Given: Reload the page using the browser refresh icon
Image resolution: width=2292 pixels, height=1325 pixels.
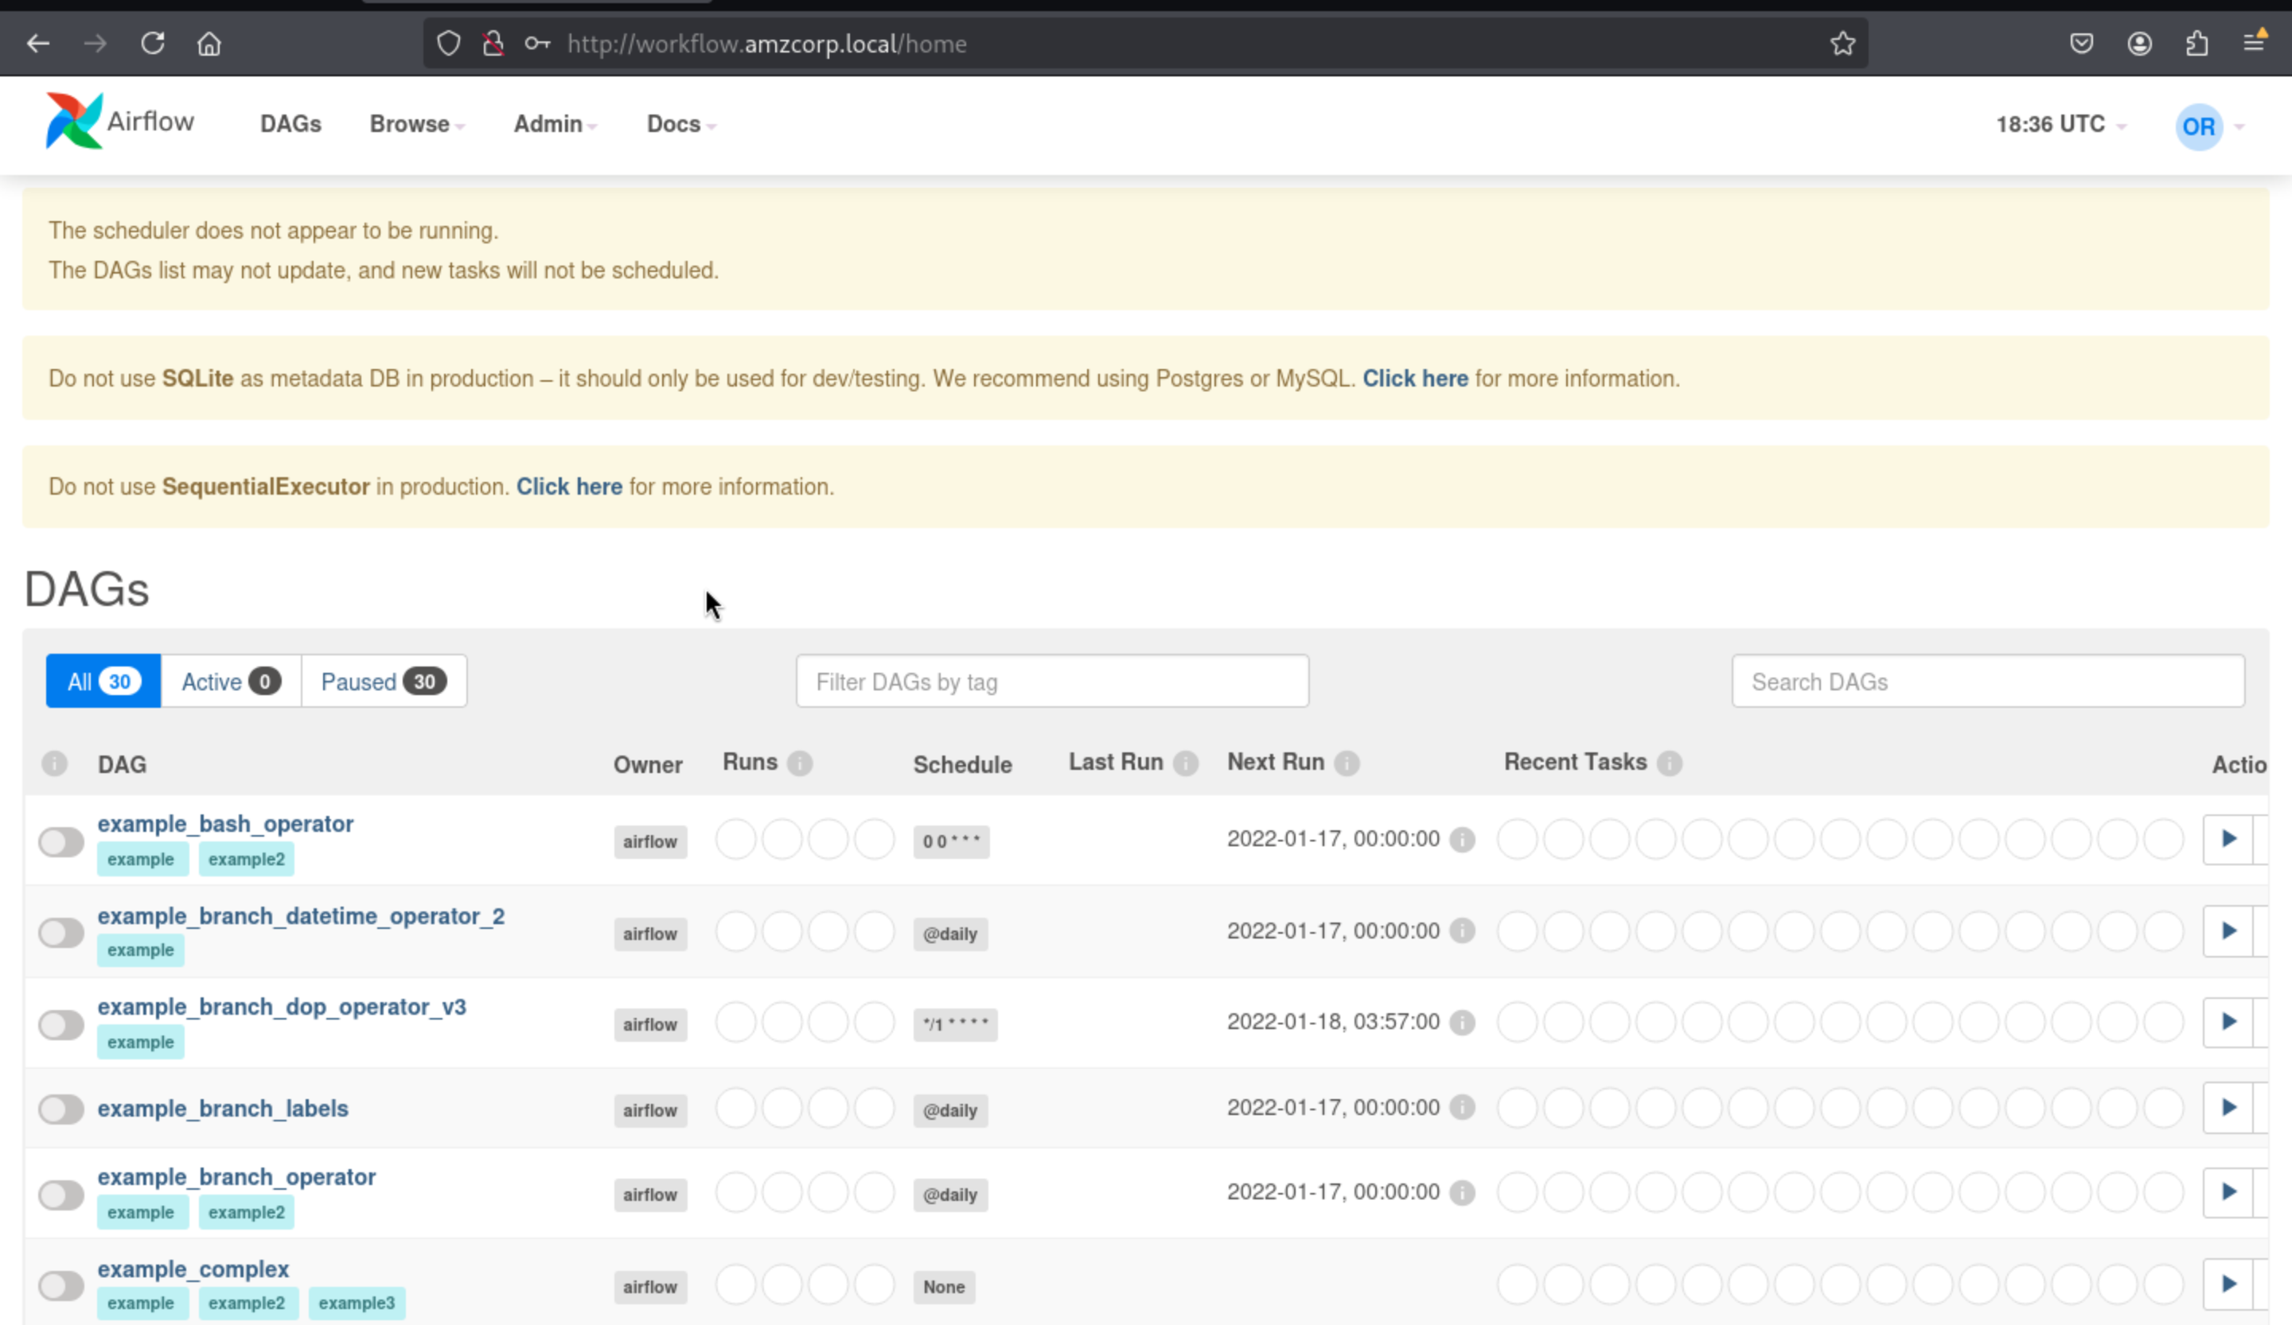Looking at the screenshot, I should 153,44.
